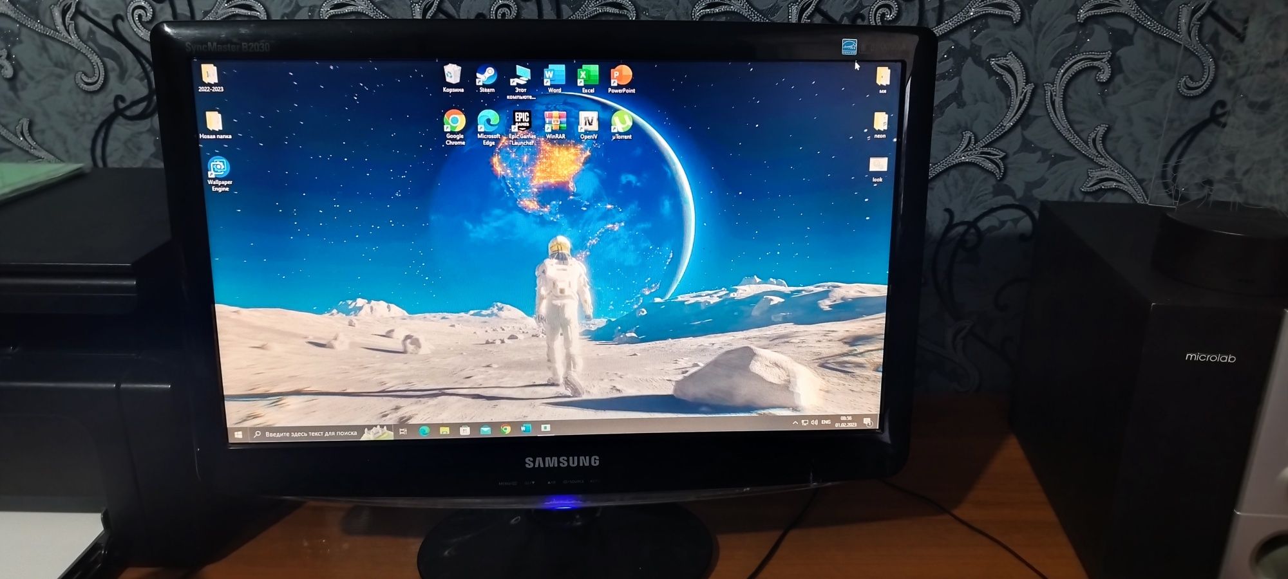Open the Windows Start menu
The image size is (1288, 579).
238,435
